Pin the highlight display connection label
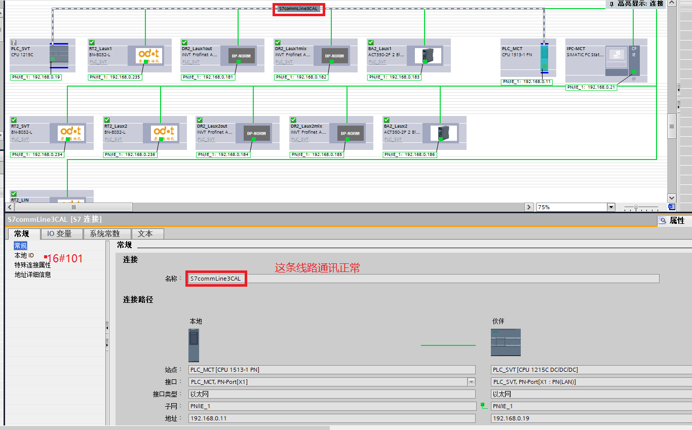This screenshot has height=430, width=692. pyautogui.click(x=611, y=4)
